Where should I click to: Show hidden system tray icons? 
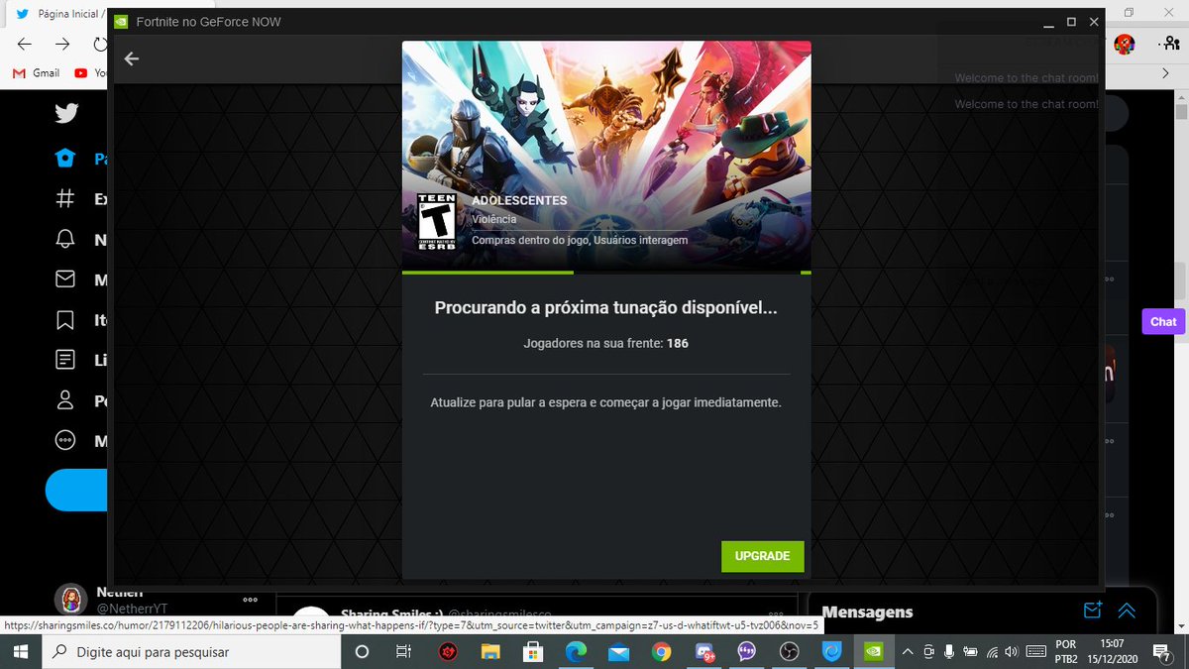907,652
